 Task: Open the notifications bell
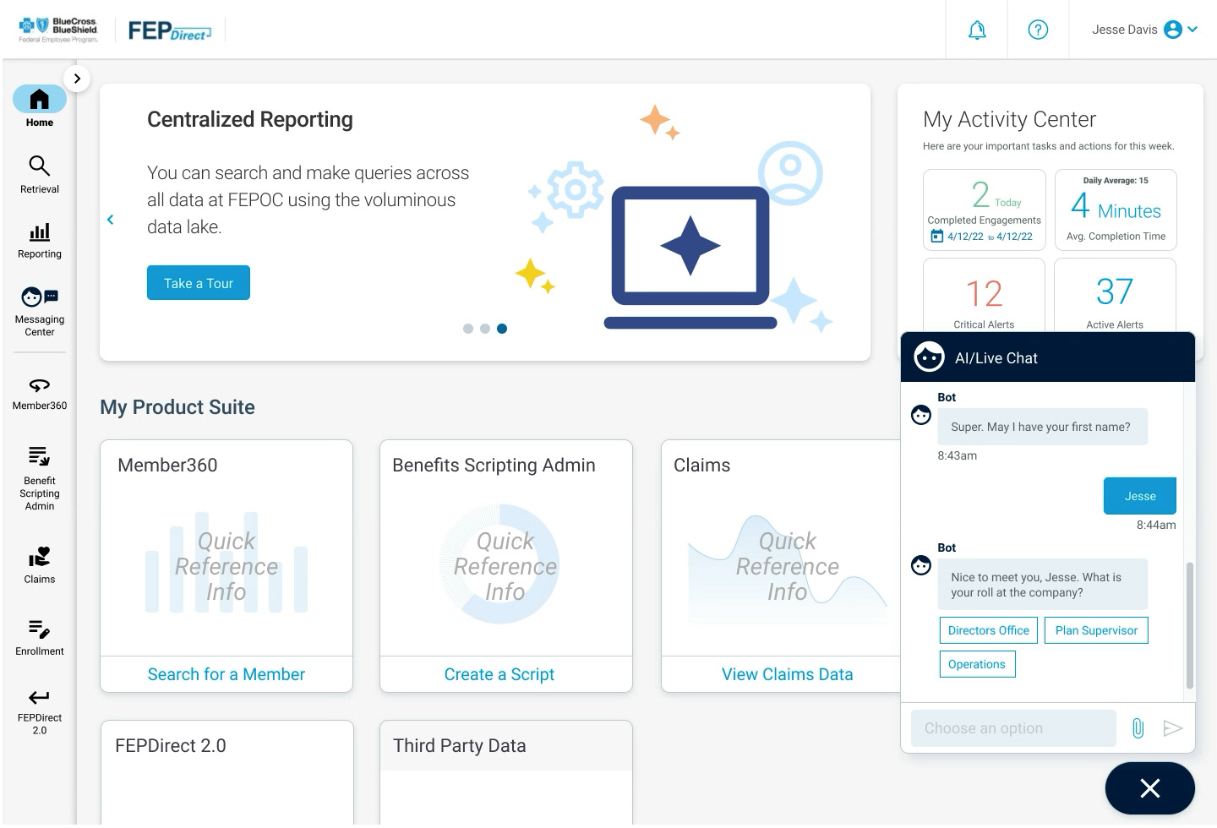977,30
